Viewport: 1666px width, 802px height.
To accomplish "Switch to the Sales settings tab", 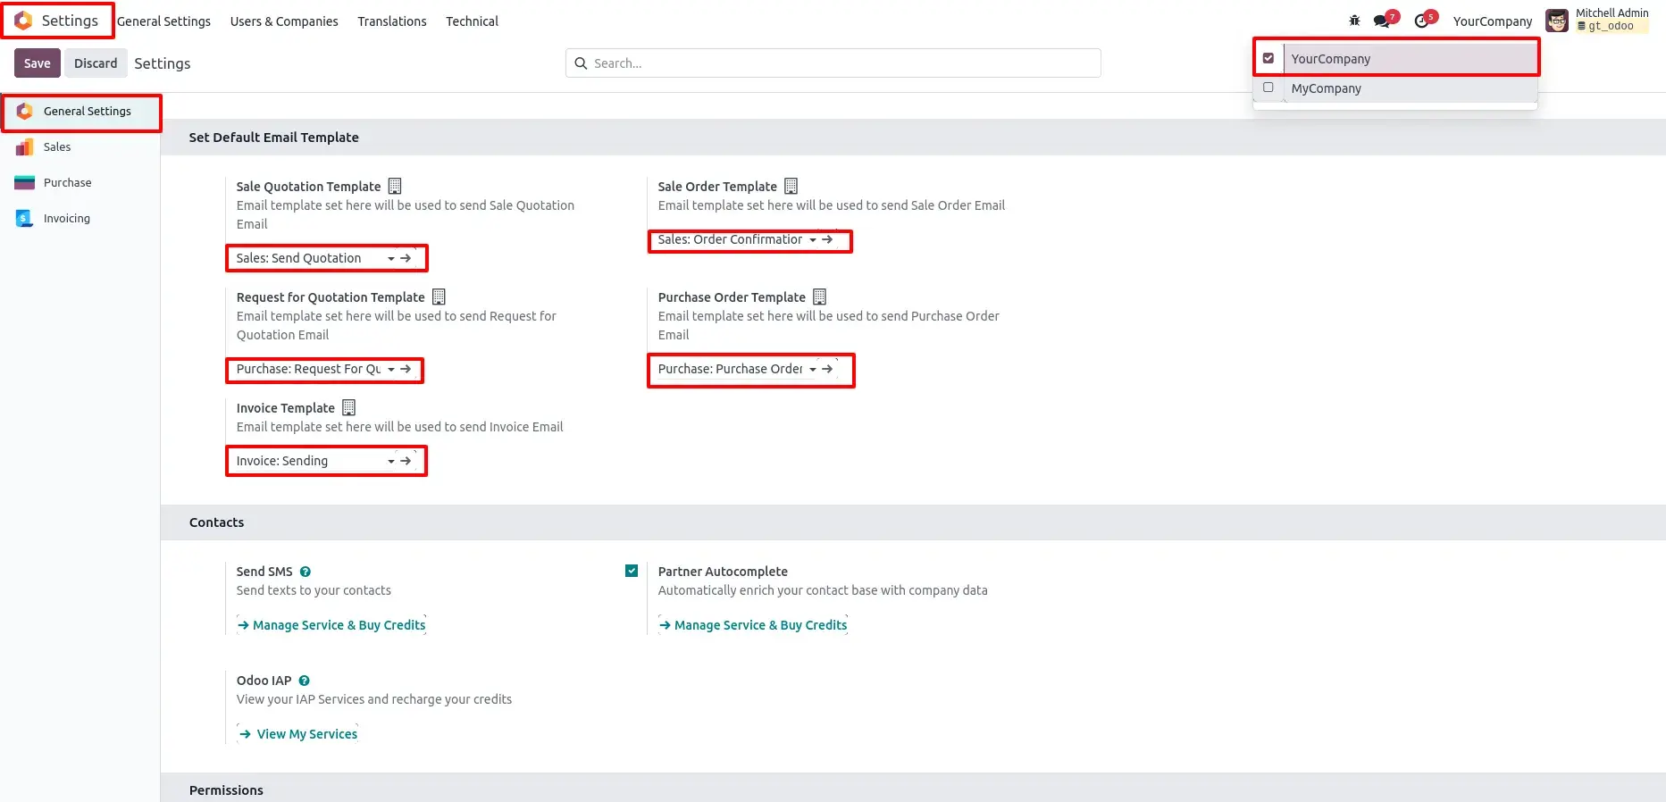I will pyautogui.click(x=80, y=146).
